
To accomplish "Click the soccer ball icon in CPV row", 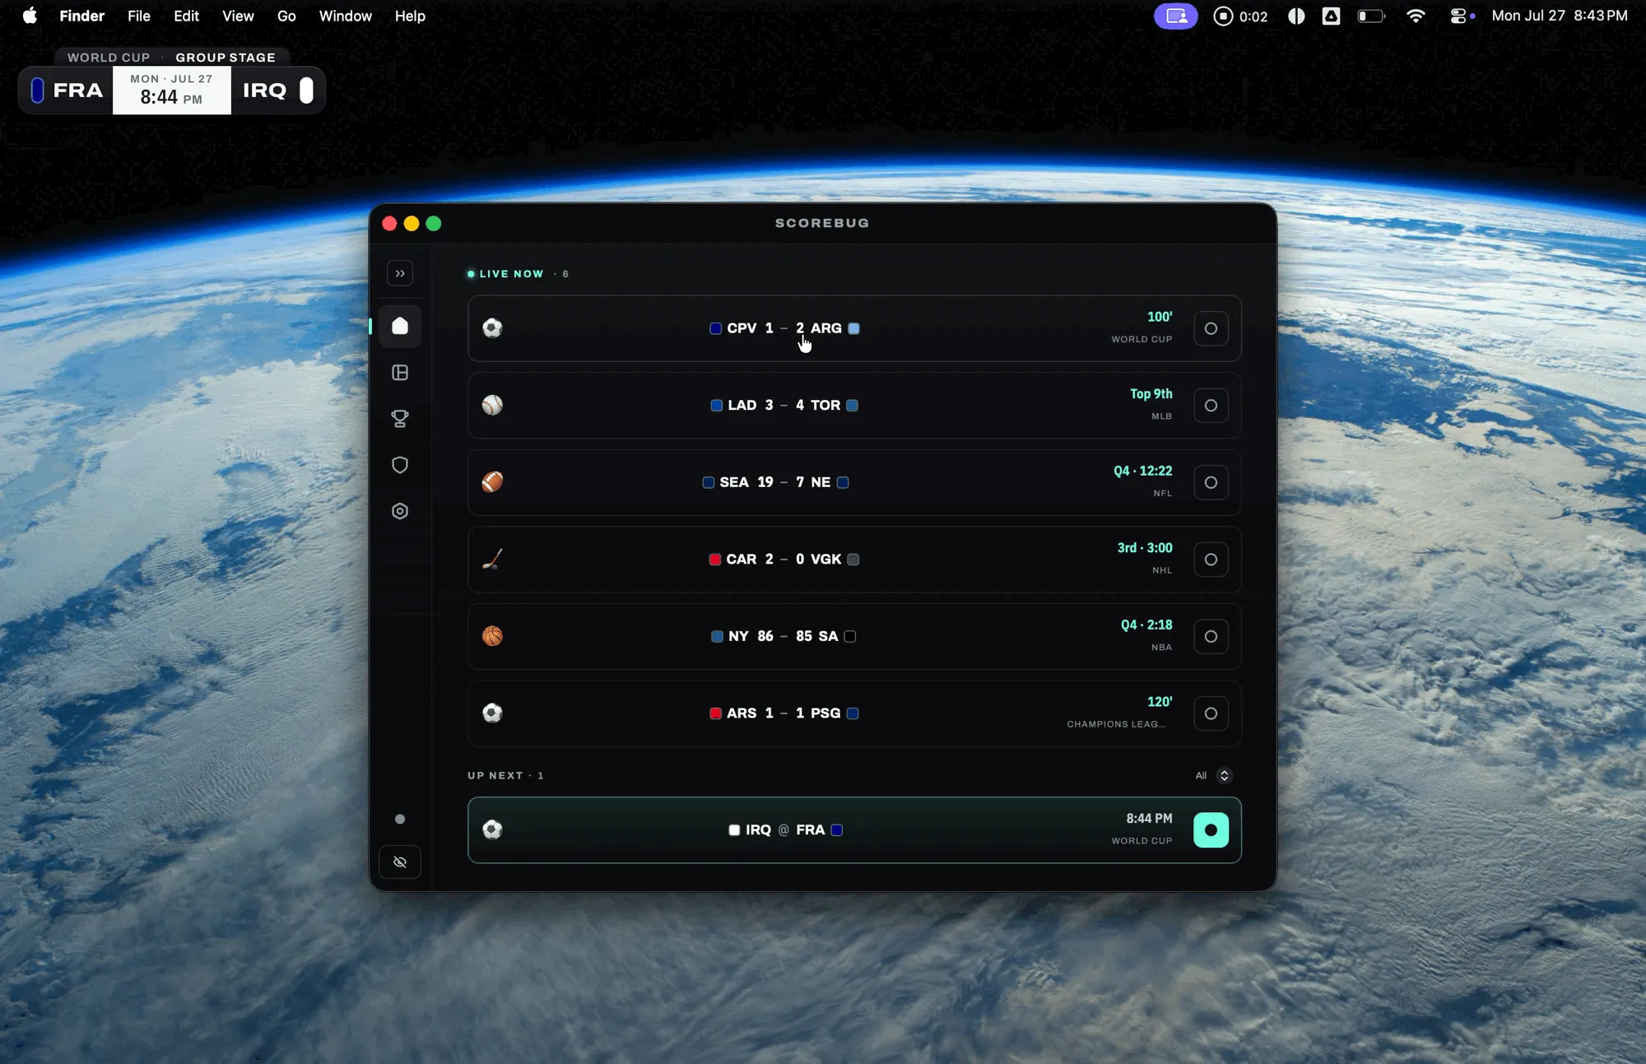I will point(492,328).
